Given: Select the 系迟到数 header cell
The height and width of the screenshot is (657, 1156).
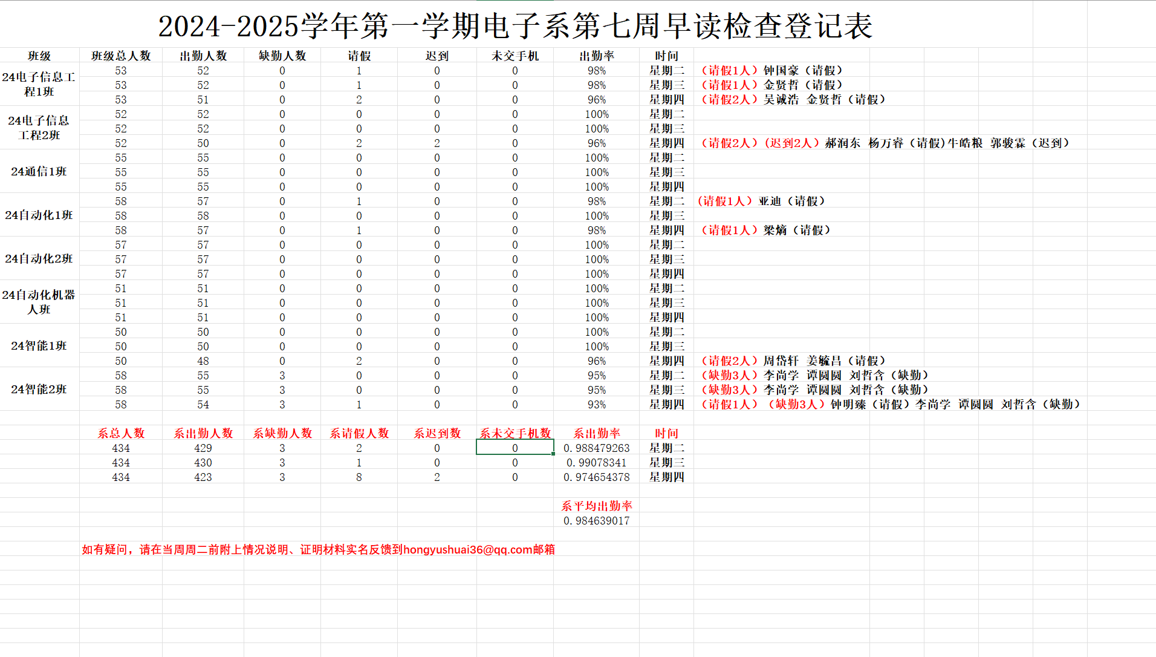Looking at the screenshot, I should coord(437,433).
